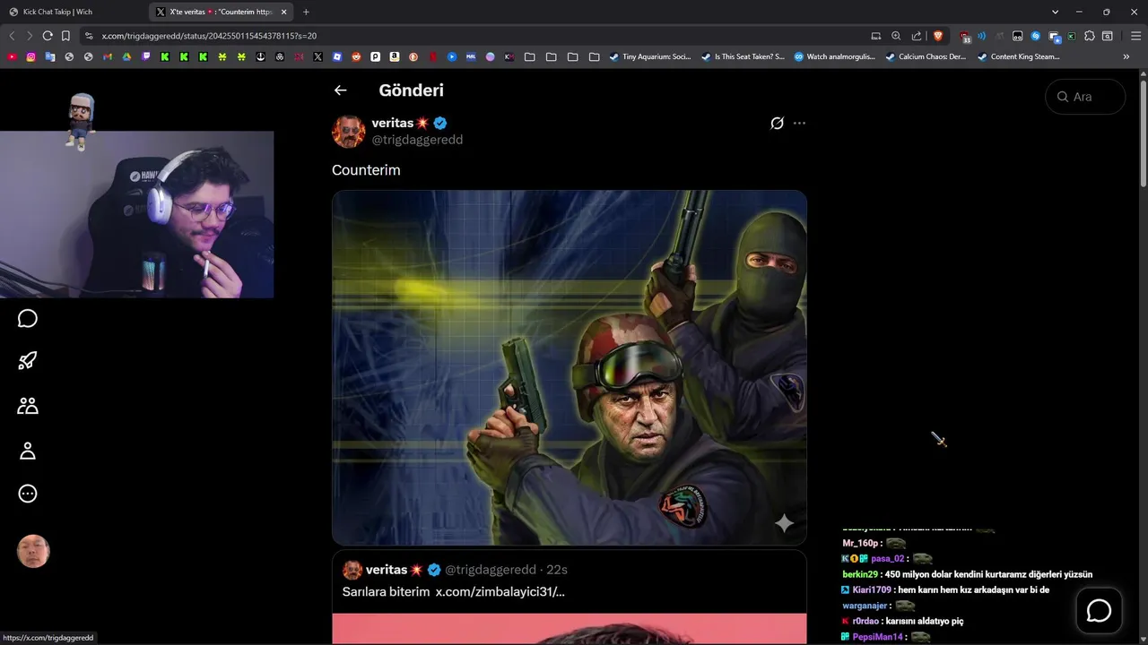Go back with the Gönderi arrow
This screenshot has width=1148, height=645.
click(340, 90)
